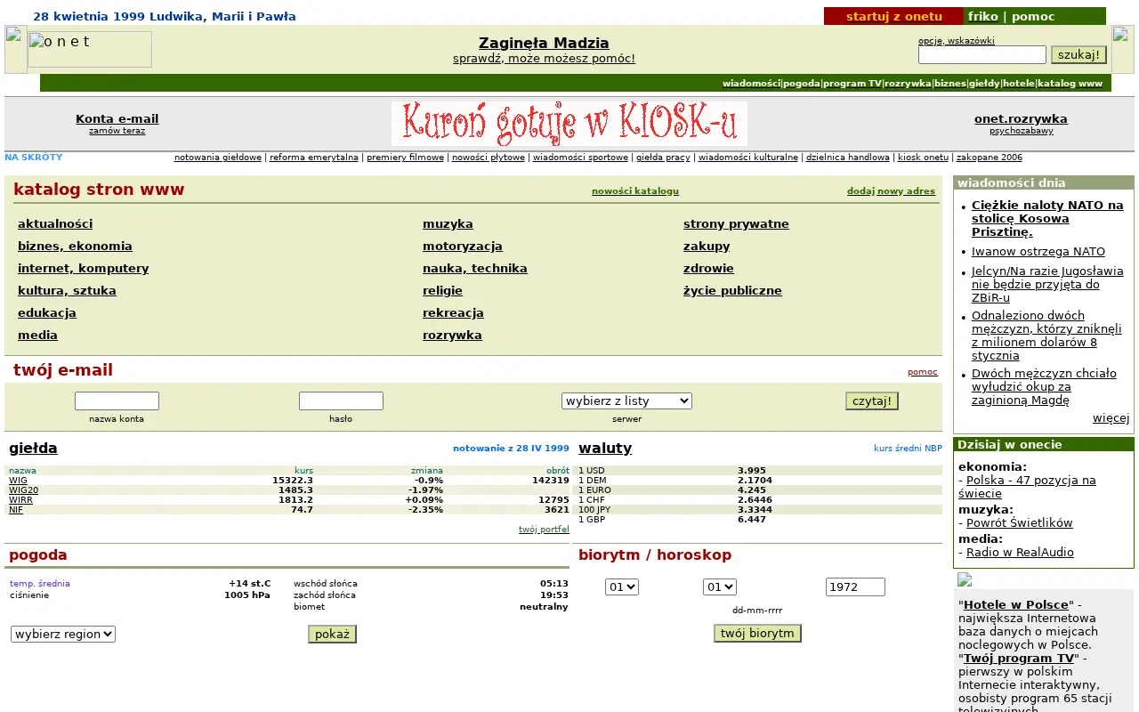Click the onet logo image
Image resolution: width=1139 pixels, height=712 pixels.
[x=90, y=49]
